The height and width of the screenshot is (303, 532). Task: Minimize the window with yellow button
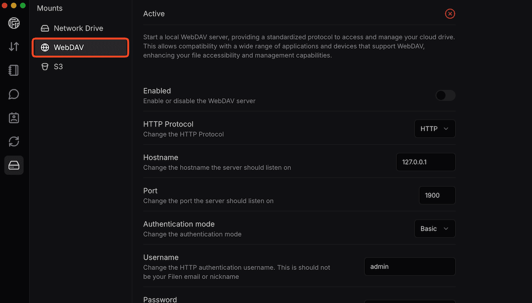[14, 5]
